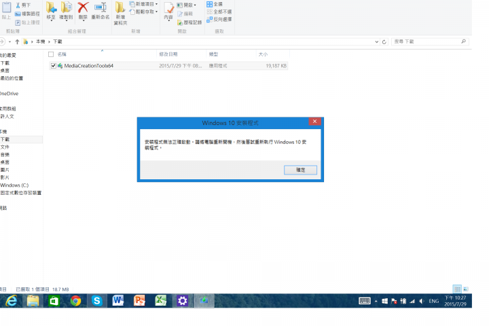Click Select none (全部不選) in ribbon
The height and width of the screenshot is (326, 489).
point(219,12)
